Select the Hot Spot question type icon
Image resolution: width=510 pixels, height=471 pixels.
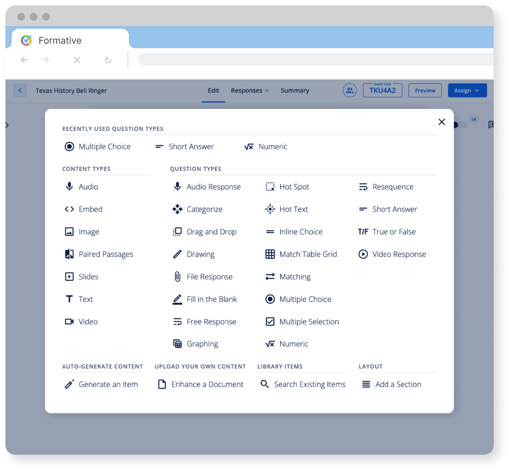point(270,187)
